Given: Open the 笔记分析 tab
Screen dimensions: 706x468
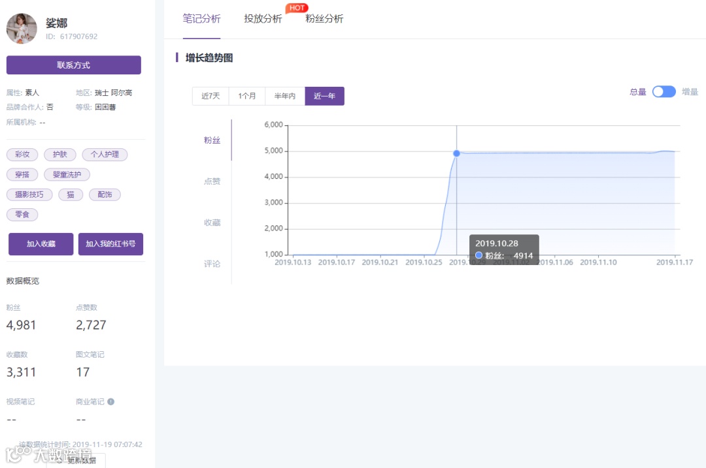Looking at the screenshot, I should pos(201,18).
